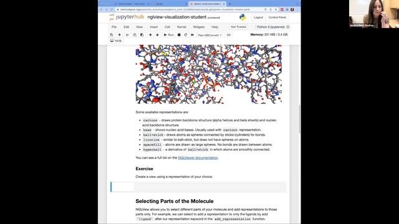399x224 pixels.
Task: Click the 'licorice' code text
Action: coord(151,139)
